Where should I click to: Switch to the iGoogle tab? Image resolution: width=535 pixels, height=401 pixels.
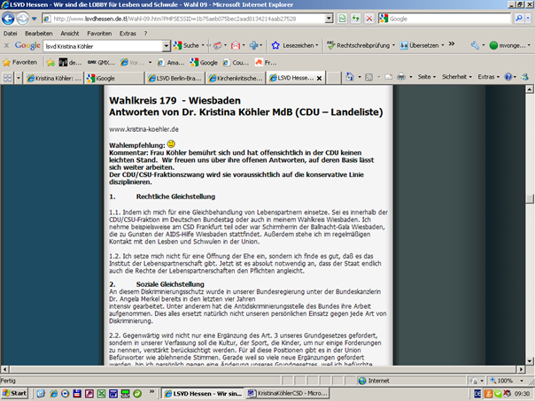114,78
